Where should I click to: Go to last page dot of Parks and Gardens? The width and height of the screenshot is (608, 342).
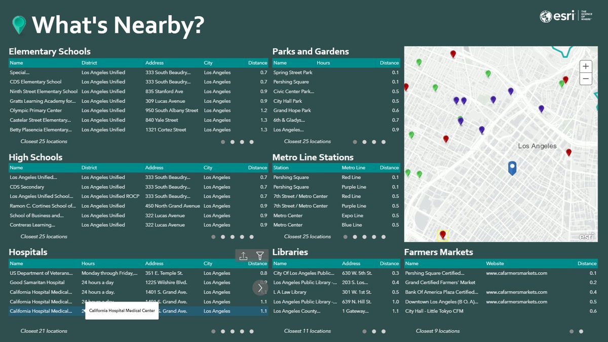(x=384, y=142)
